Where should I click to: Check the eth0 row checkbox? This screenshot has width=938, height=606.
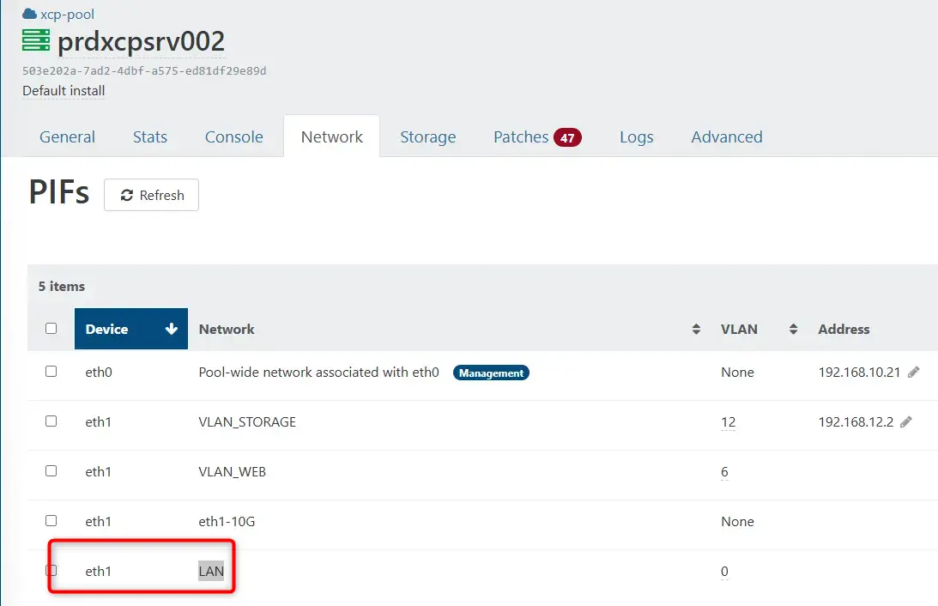51,372
